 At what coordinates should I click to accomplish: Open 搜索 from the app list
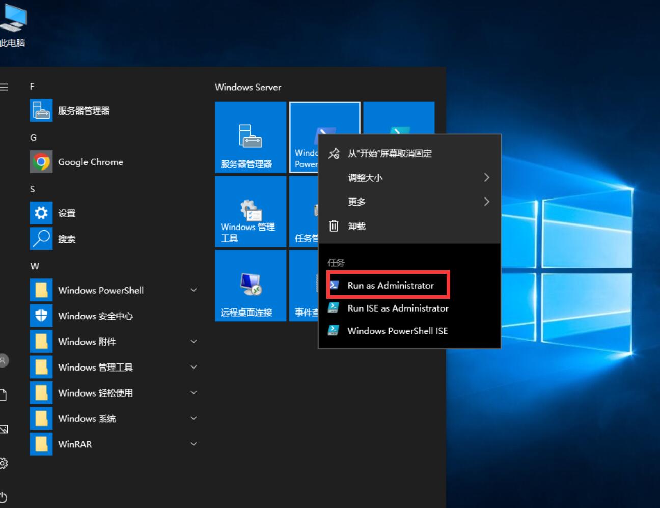[66, 239]
